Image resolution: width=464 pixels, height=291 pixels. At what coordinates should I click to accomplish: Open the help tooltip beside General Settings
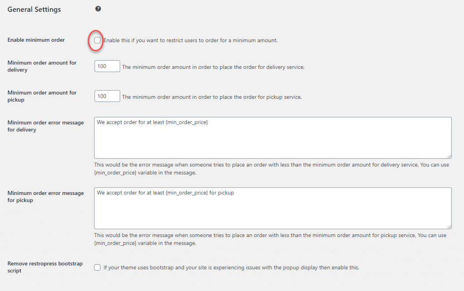coord(98,9)
